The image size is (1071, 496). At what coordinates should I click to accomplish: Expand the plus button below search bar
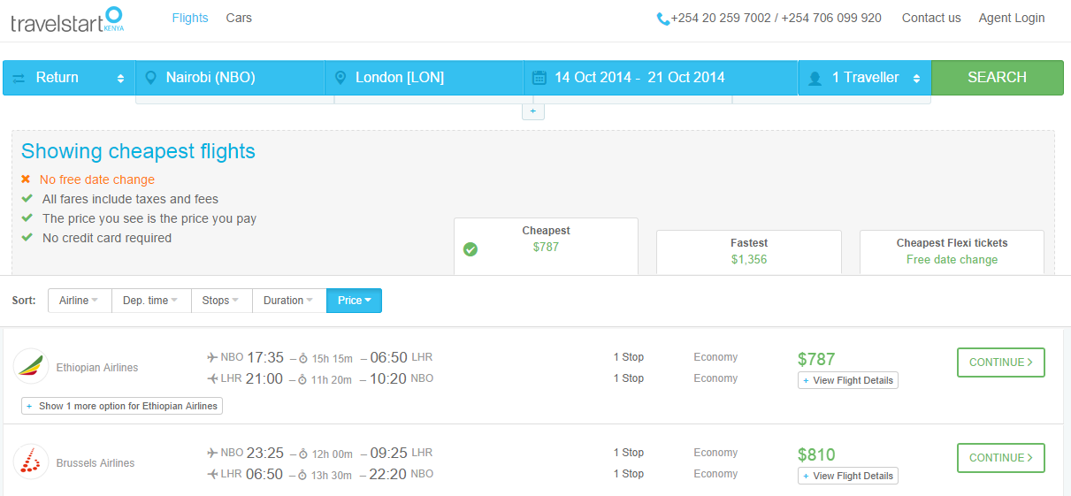click(533, 111)
